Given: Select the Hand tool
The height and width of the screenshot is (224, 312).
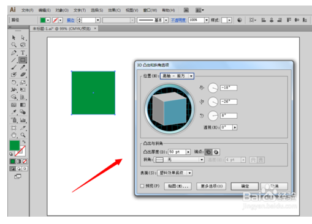Looking at the screenshot, I should (13, 135).
